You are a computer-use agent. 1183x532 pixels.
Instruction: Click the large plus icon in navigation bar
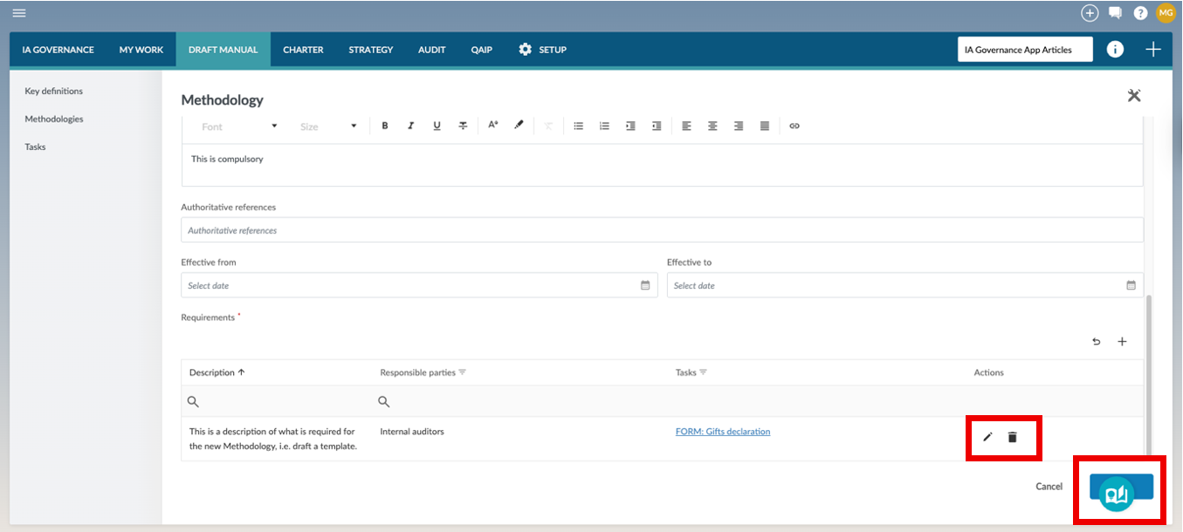1153,50
